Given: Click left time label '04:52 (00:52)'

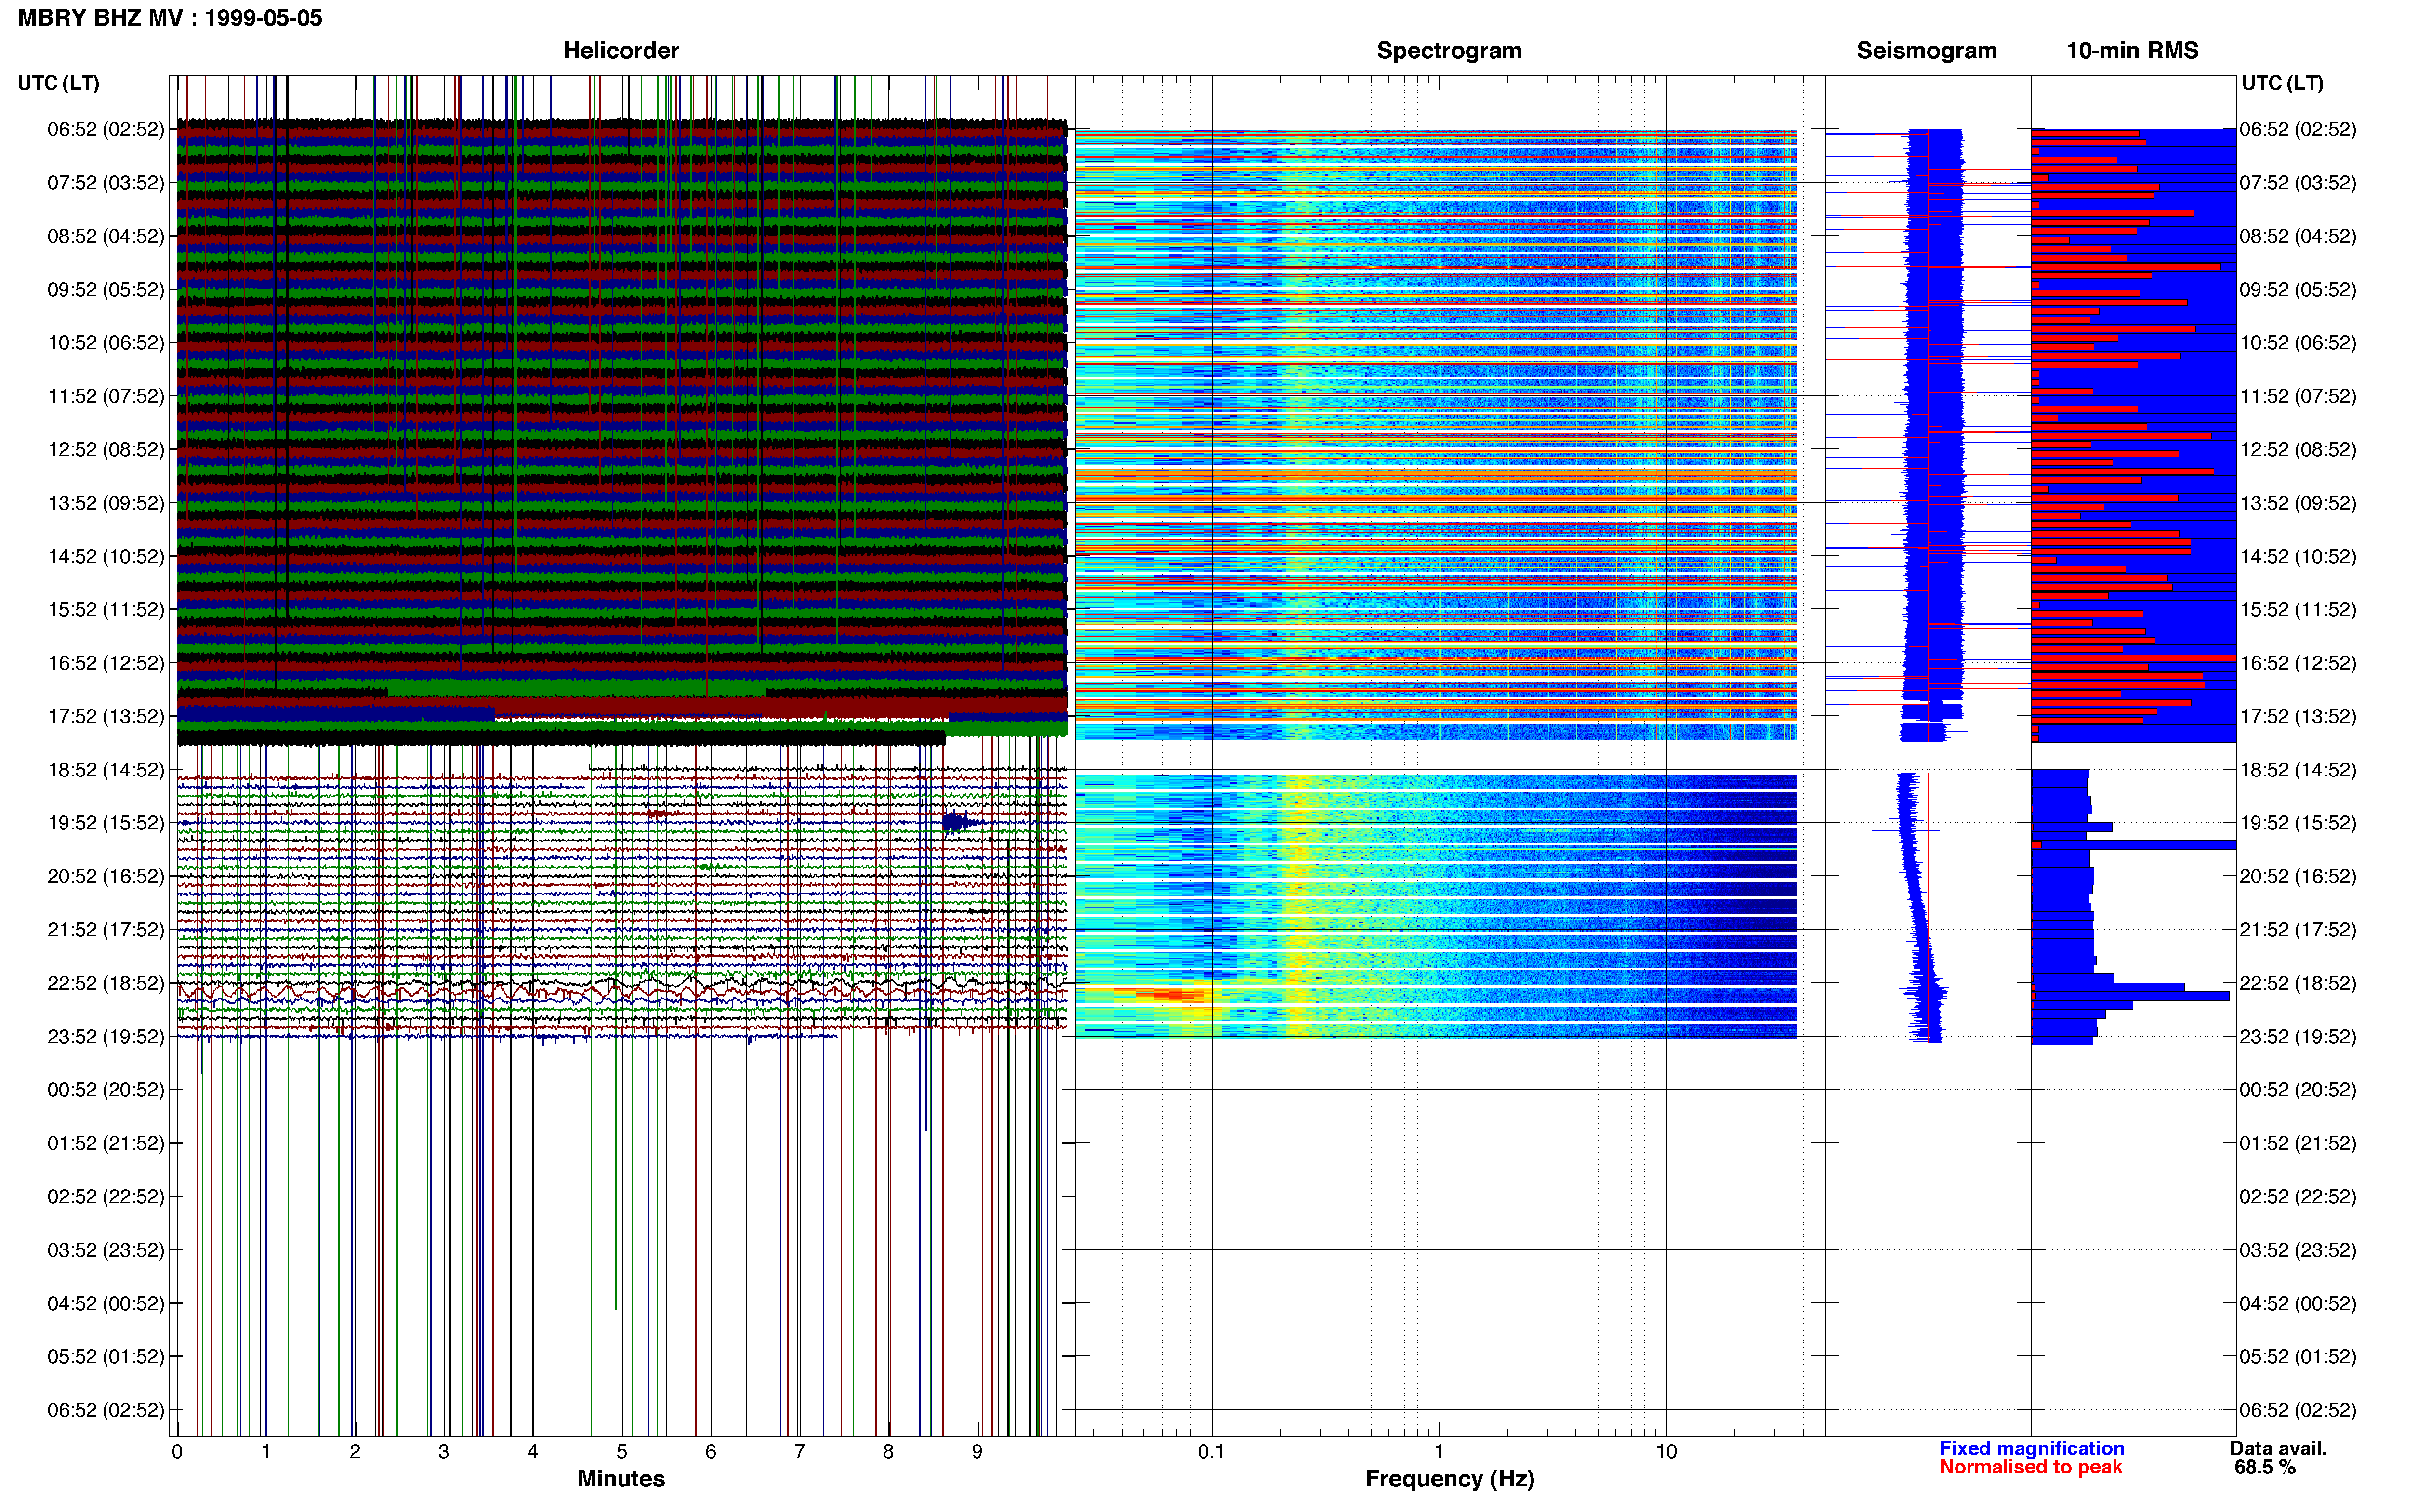Looking at the screenshot, I should pos(105,1303).
